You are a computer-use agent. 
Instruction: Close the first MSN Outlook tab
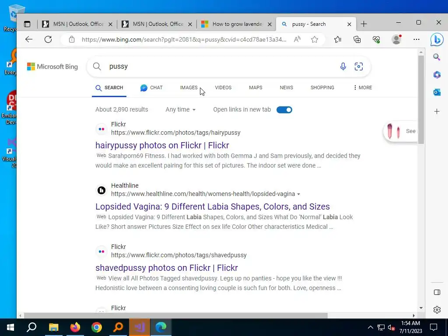110,24
